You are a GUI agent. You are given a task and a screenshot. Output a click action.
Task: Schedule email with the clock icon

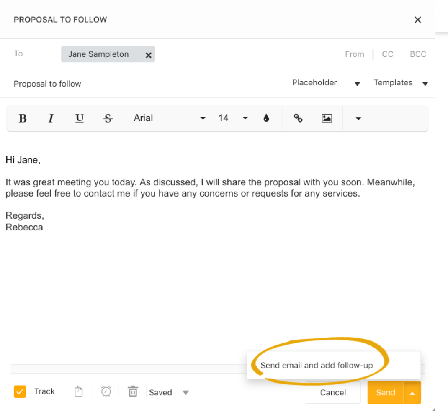click(106, 391)
